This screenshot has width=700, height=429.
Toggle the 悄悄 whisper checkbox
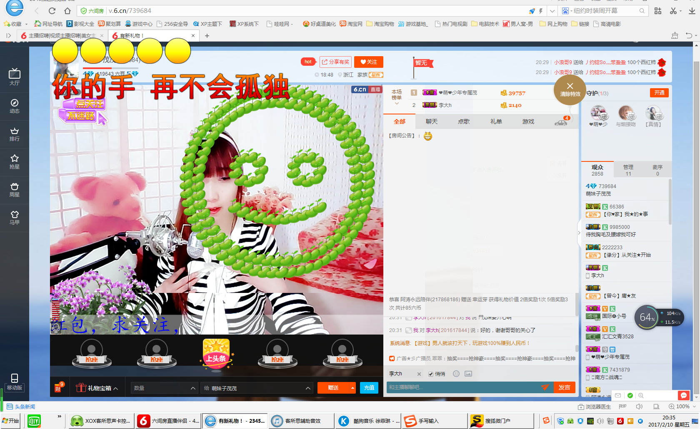431,374
